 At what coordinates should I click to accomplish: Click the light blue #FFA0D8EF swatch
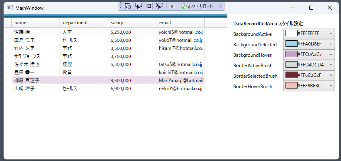point(292,44)
